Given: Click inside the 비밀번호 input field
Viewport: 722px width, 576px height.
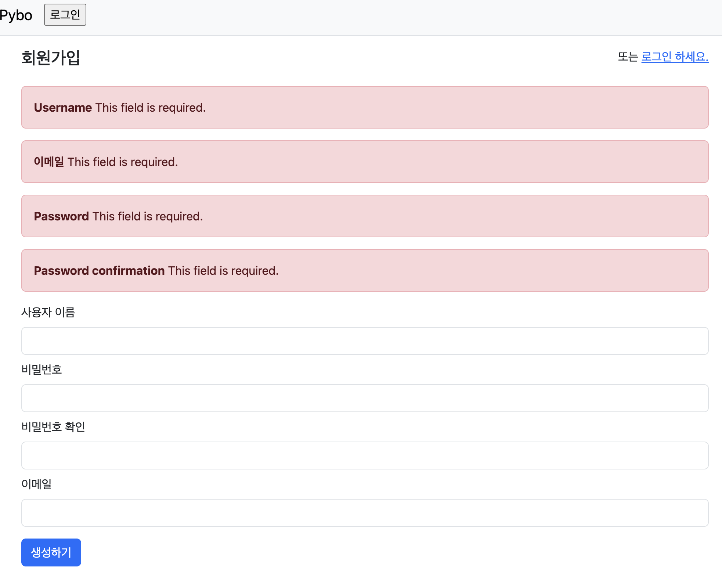Looking at the screenshot, I should (x=365, y=398).
